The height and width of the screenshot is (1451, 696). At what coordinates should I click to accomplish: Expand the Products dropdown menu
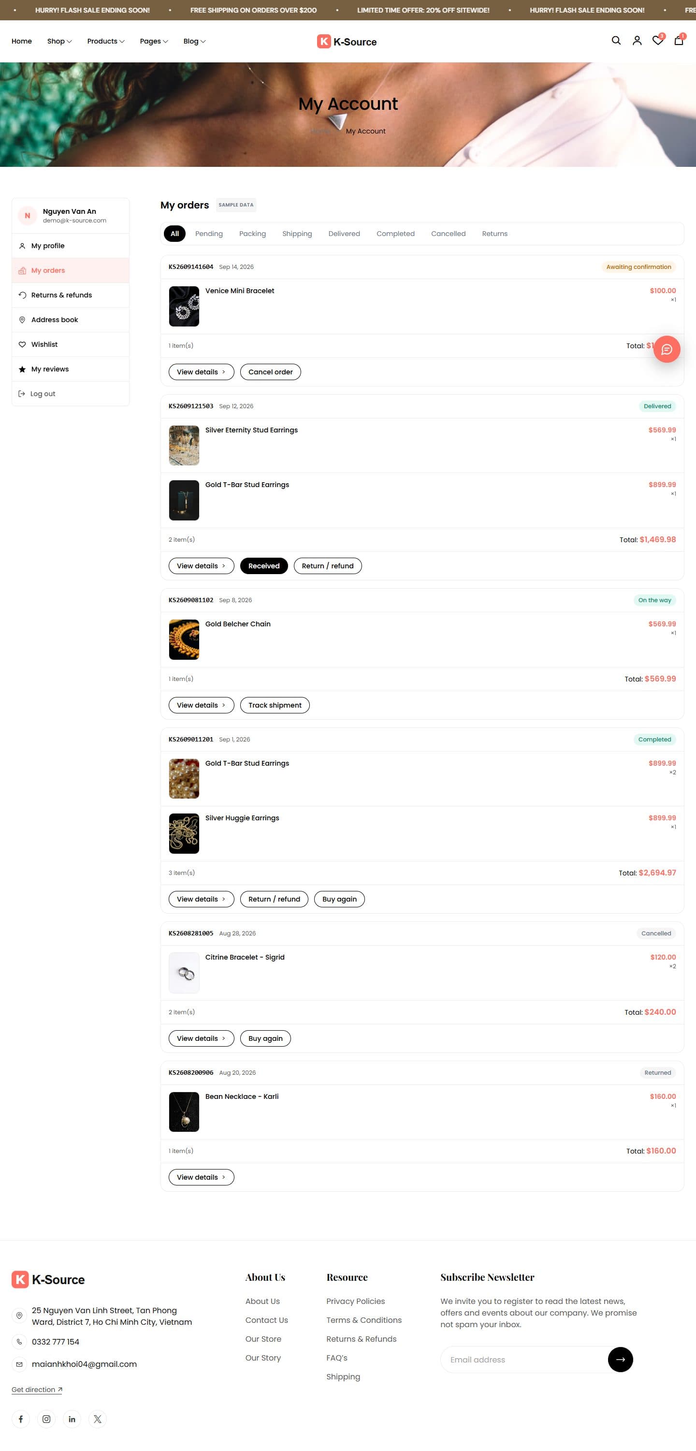coord(106,41)
